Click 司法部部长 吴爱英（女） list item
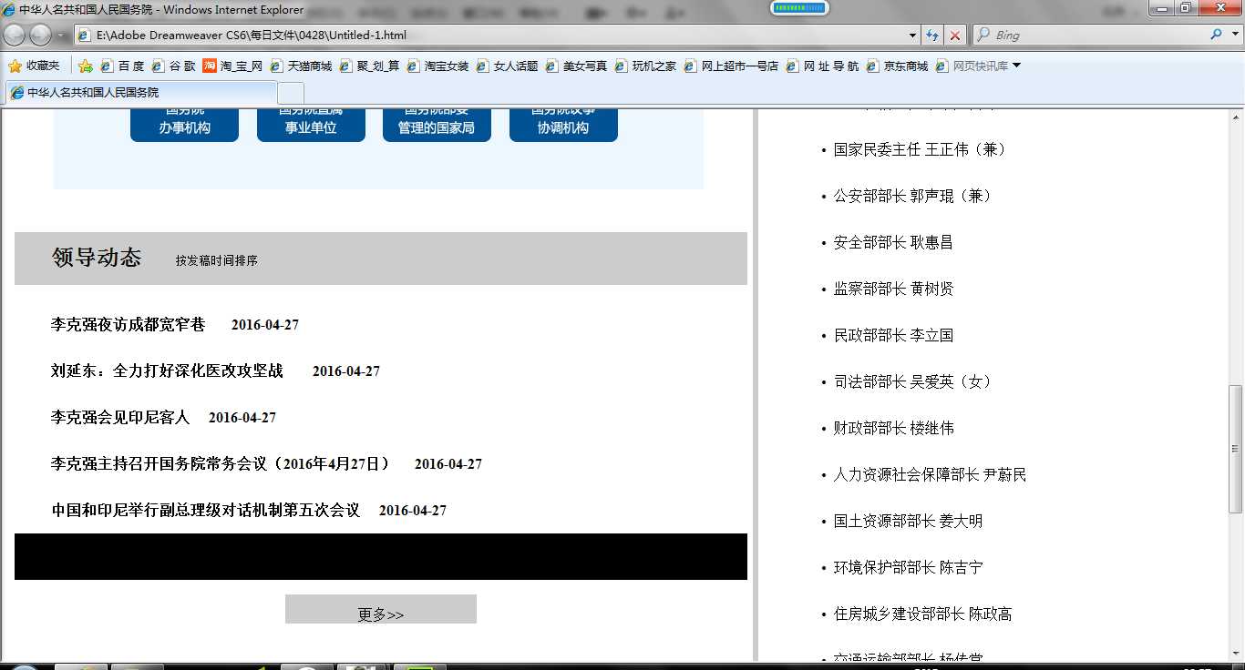This screenshot has width=1245, height=670. coord(912,381)
